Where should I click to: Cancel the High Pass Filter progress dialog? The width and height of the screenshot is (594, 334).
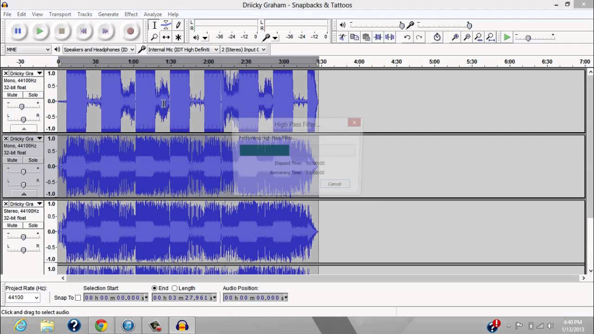coord(335,184)
